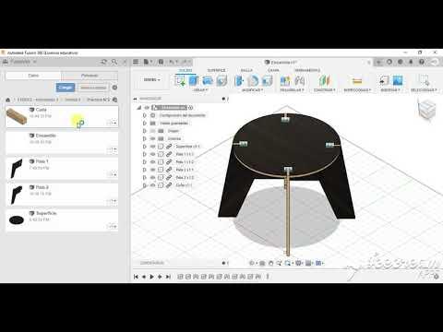Expand the Superficie component node
Screen dimensions: 443x332
[145, 147]
